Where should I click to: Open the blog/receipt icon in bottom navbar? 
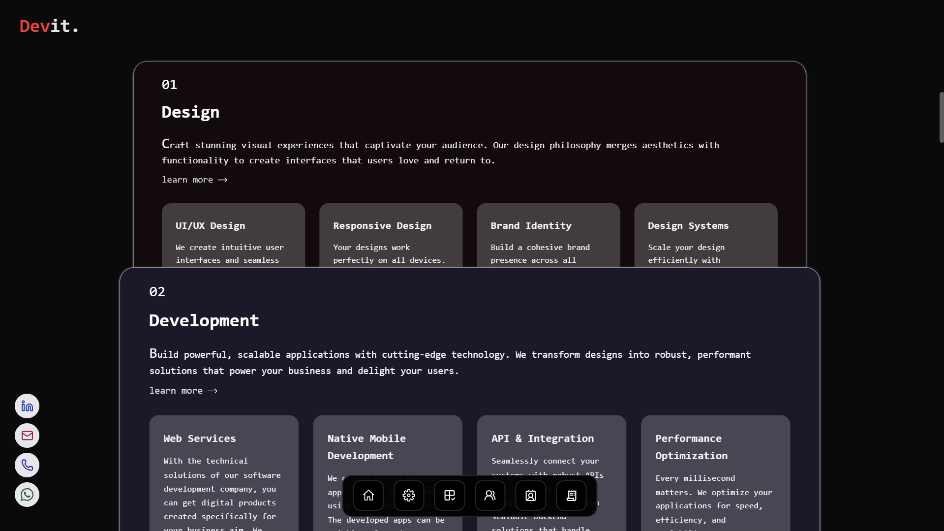[571, 496]
